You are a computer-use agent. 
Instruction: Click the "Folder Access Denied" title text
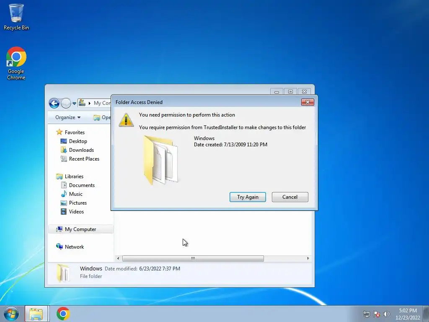(139, 102)
